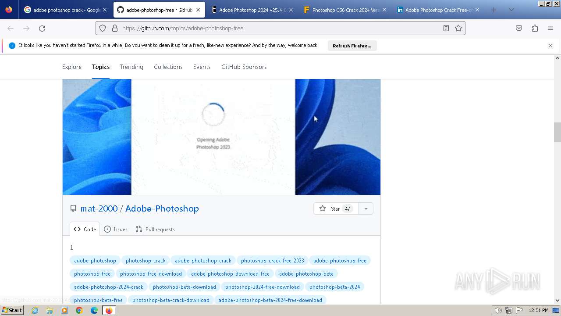Launch Google Chrome from taskbar
Screen dimensions: 561x316
click(x=79, y=310)
